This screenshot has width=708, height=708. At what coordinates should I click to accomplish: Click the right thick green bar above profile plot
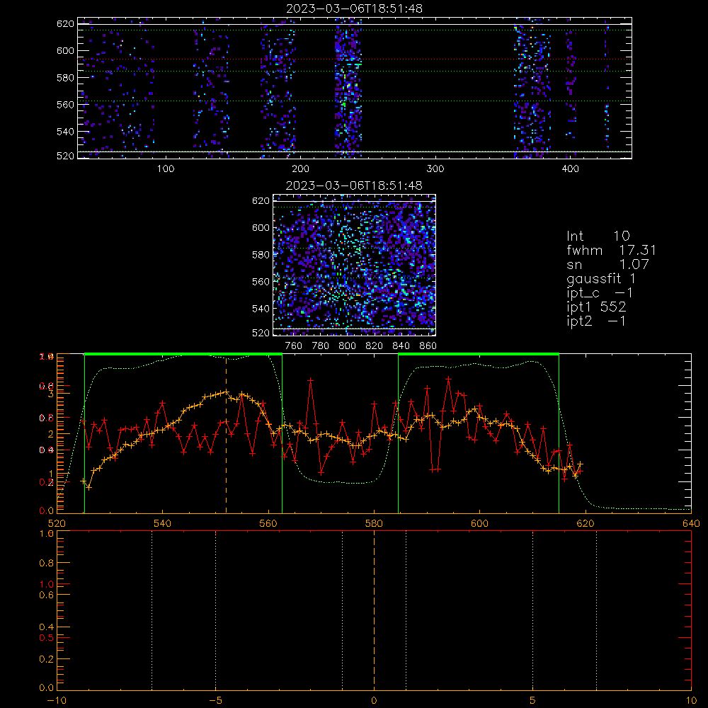[x=479, y=355]
